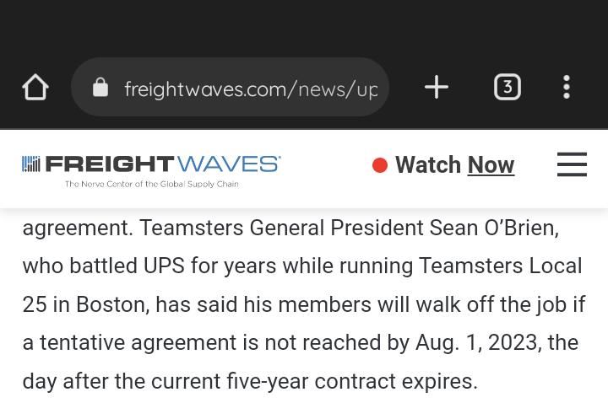Click the words Teamsters Local

[x=501, y=266]
